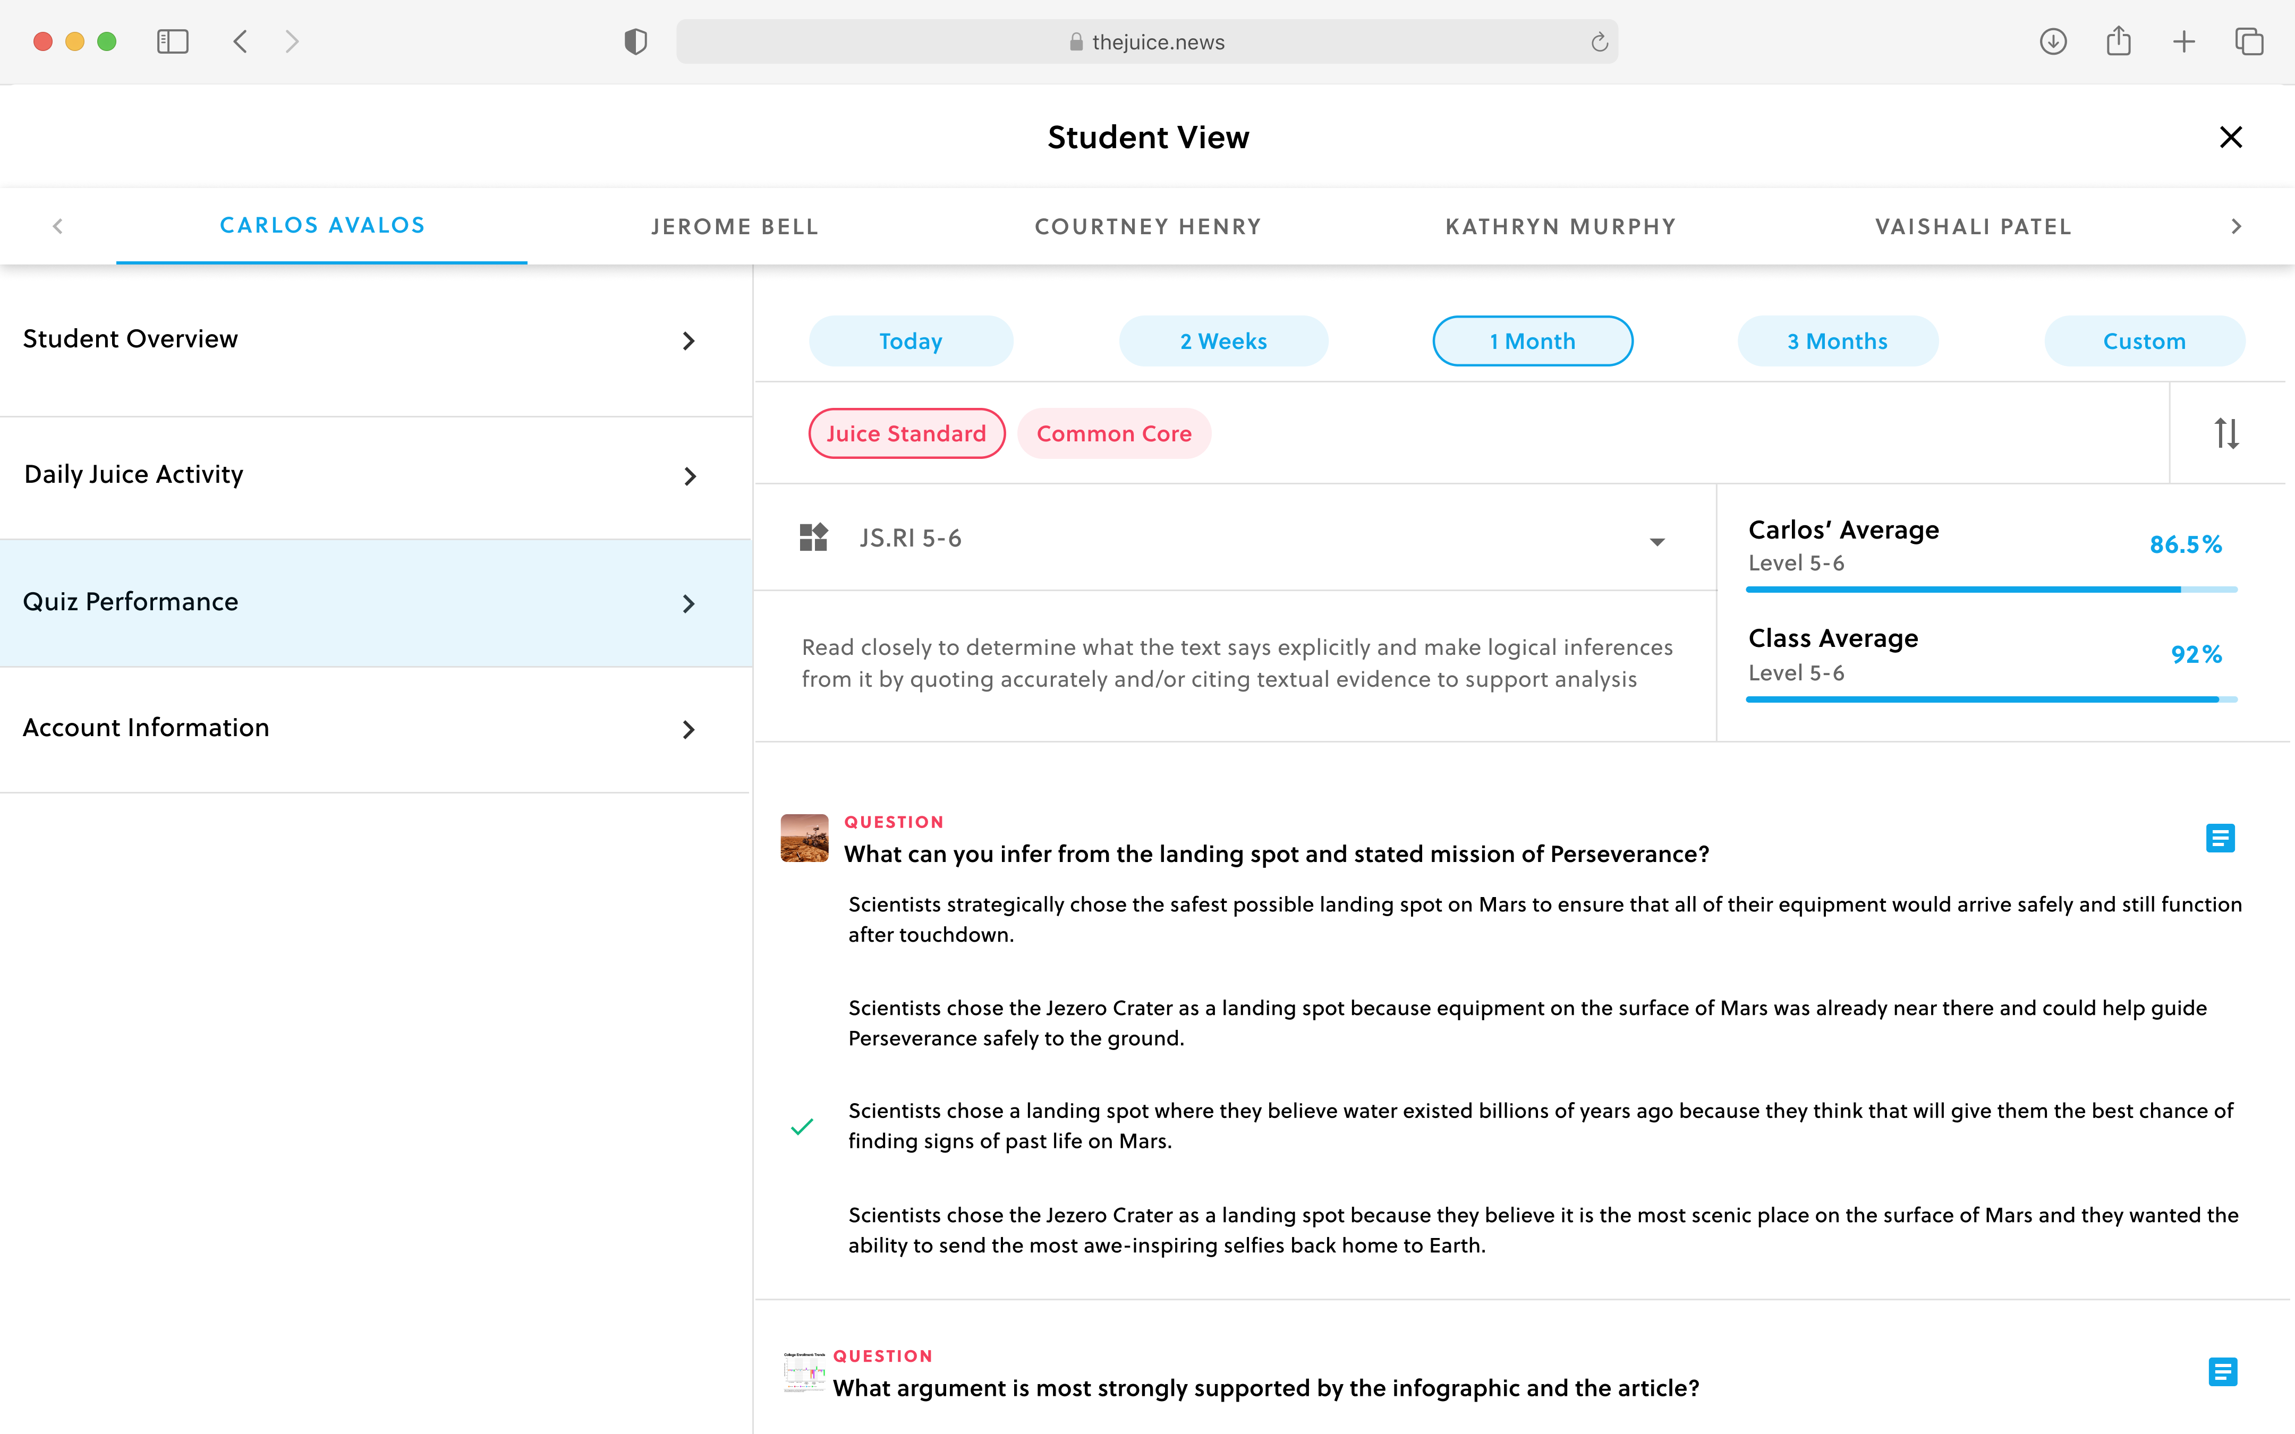Switch to Jerome Bell tab

735,227
